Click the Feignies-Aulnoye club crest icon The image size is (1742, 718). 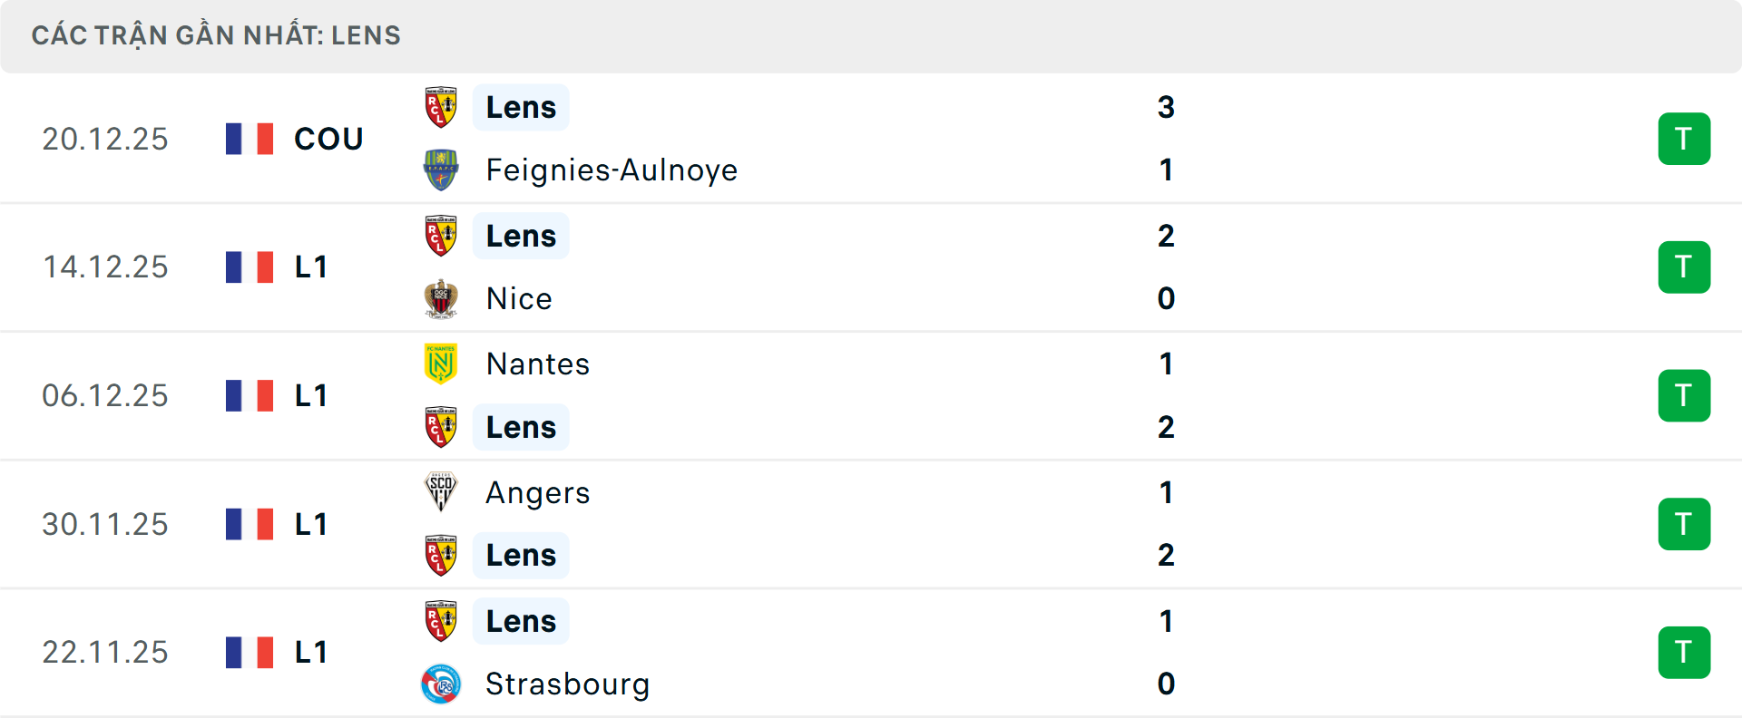pos(441,170)
